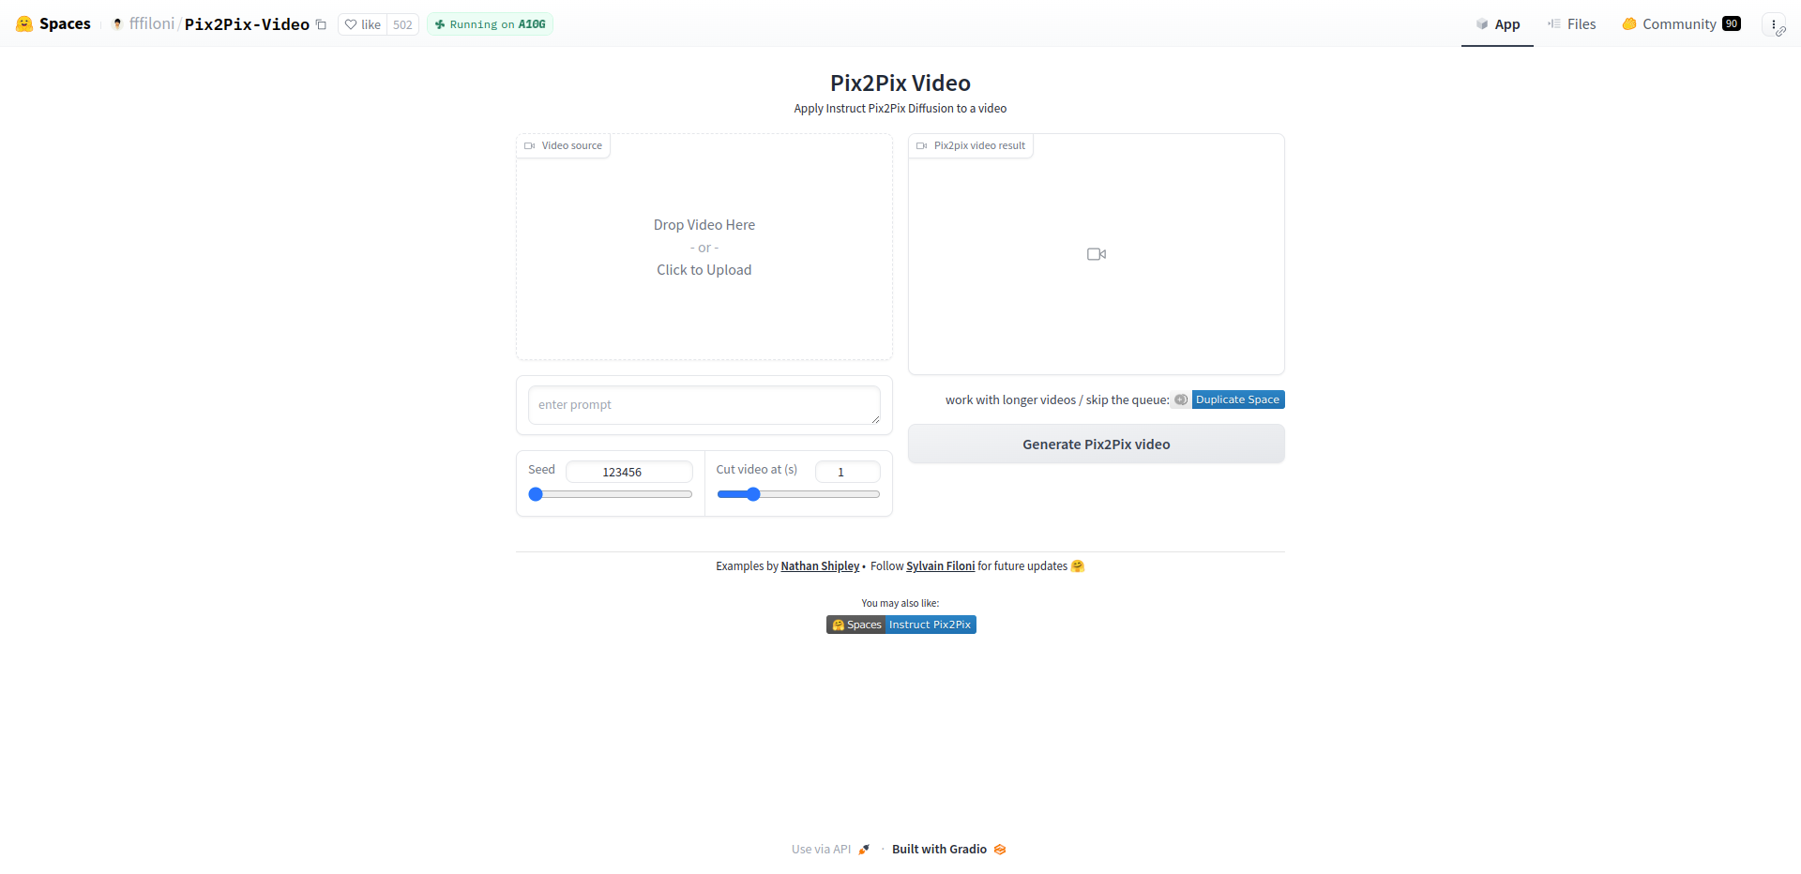Copy the space name icon

point(321,24)
